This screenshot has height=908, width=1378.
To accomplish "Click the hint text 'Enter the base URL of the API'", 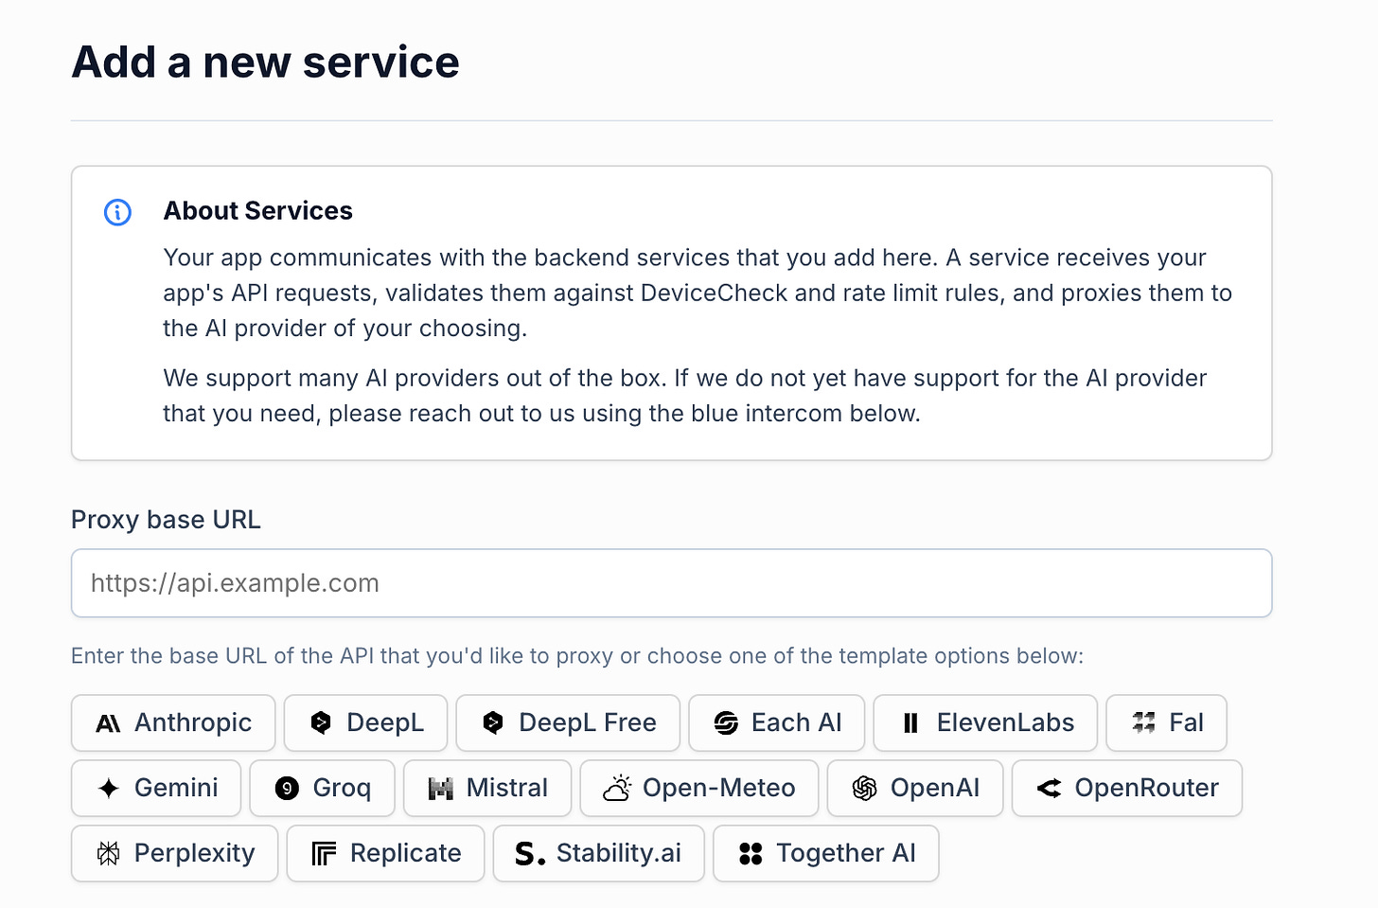I will [x=577, y=656].
